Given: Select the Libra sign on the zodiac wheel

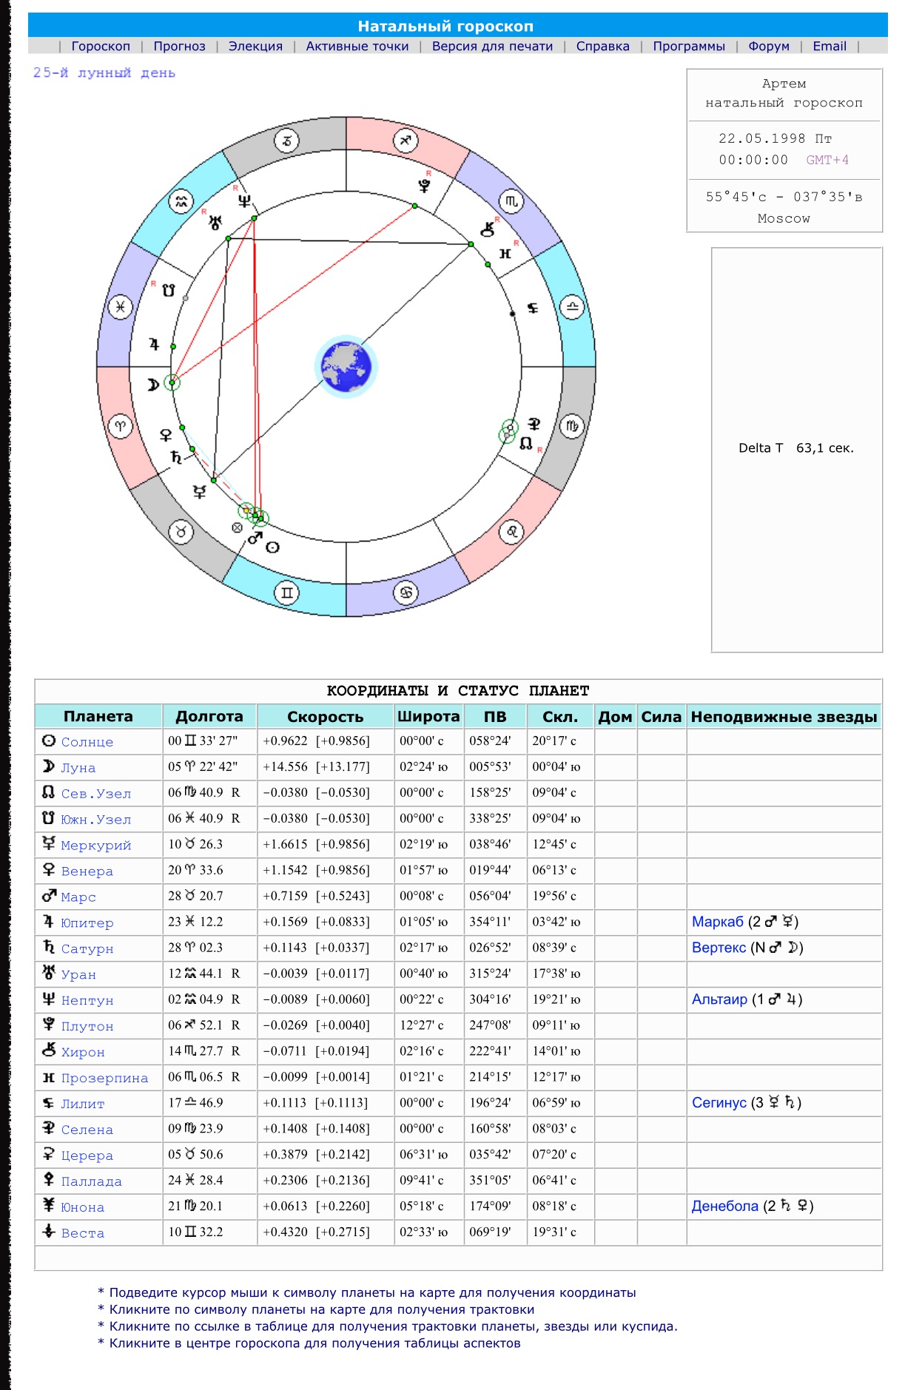Looking at the screenshot, I should pyautogui.click(x=572, y=306).
